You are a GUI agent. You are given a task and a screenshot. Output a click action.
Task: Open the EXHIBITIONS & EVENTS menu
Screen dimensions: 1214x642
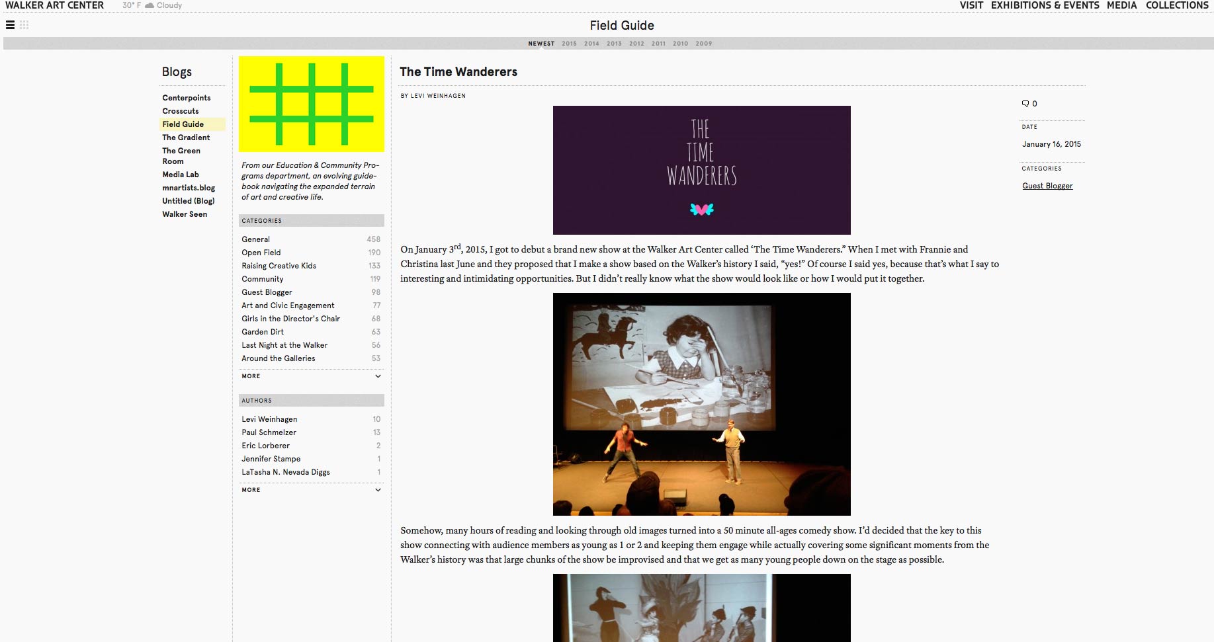[1045, 5]
